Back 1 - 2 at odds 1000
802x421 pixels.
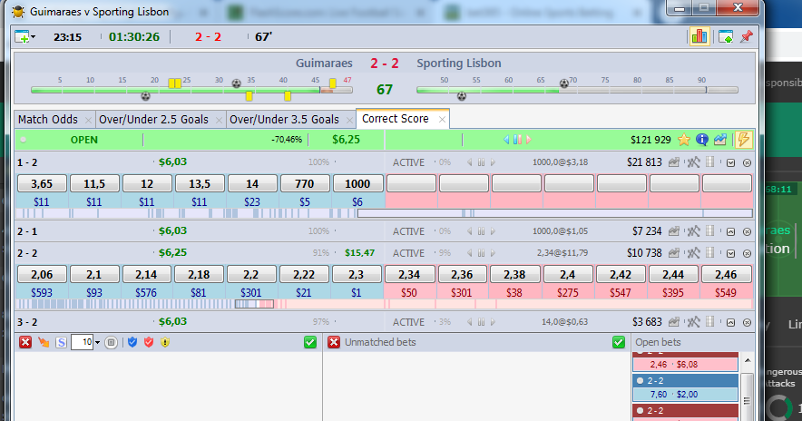coord(357,183)
